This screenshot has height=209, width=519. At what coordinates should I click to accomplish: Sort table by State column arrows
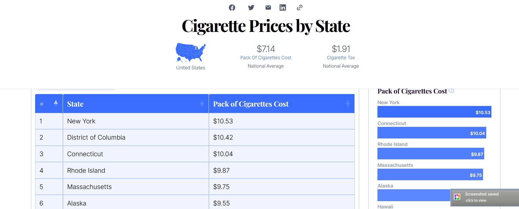(202, 104)
